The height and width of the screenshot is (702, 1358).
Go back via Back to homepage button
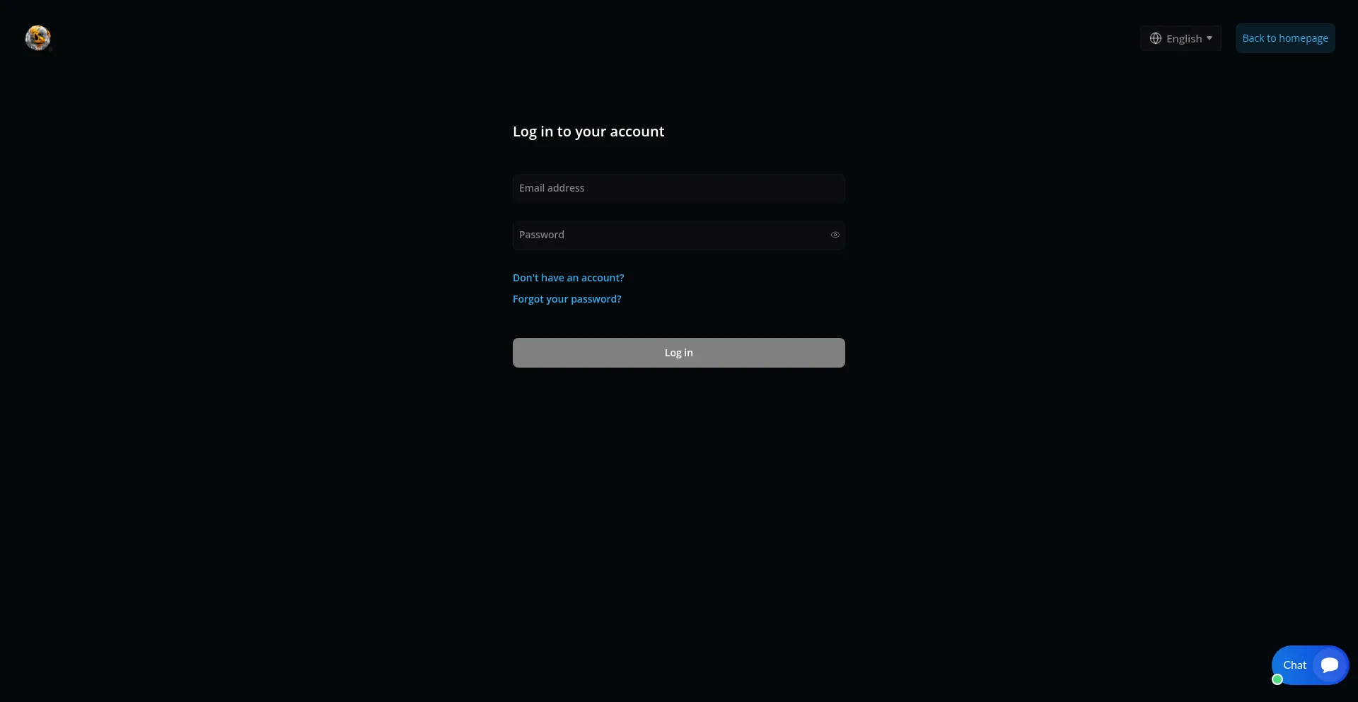tap(1285, 38)
